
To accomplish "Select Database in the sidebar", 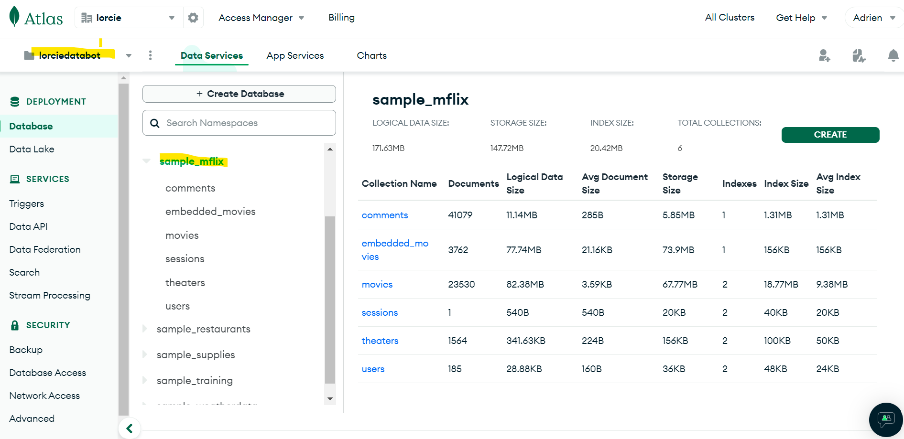I will click(59, 126).
